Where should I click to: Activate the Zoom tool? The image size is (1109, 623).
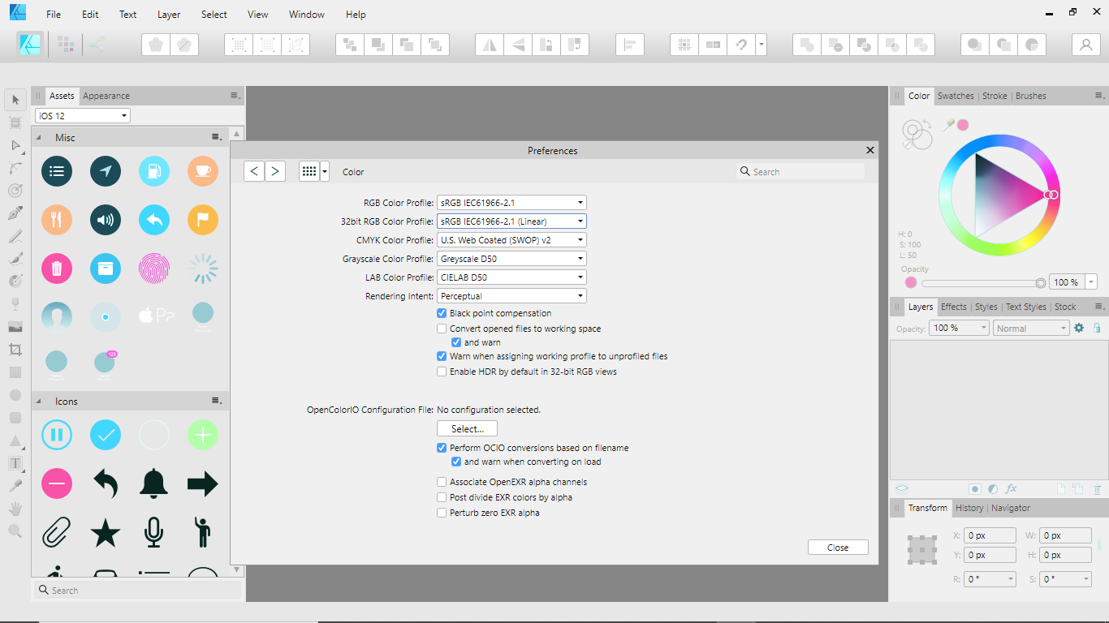click(x=14, y=531)
